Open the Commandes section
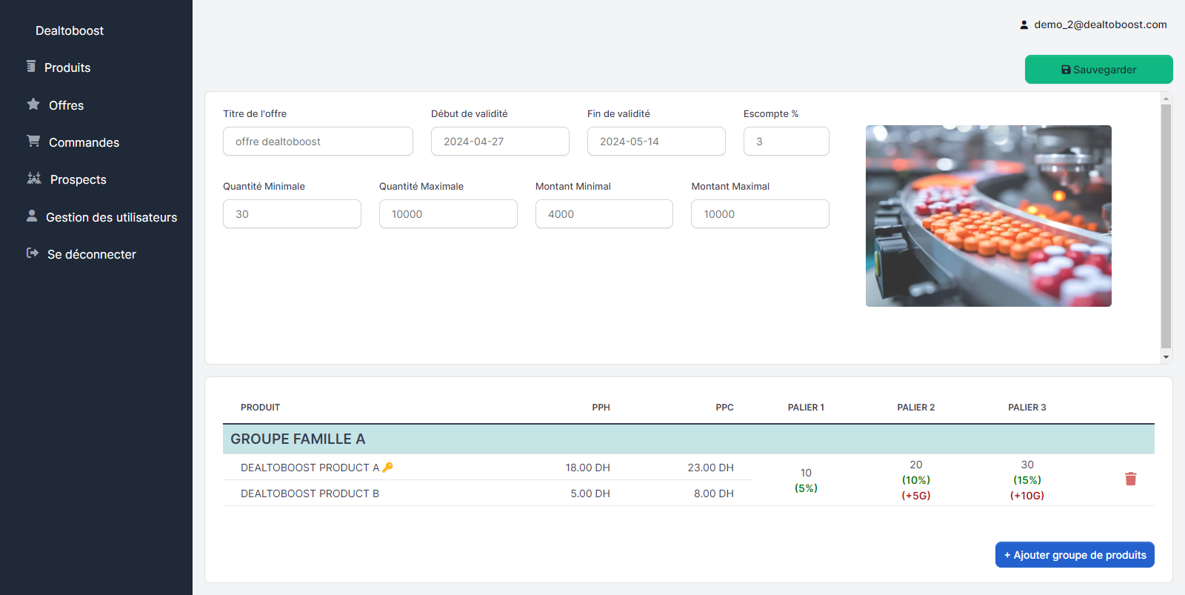 [84, 142]
